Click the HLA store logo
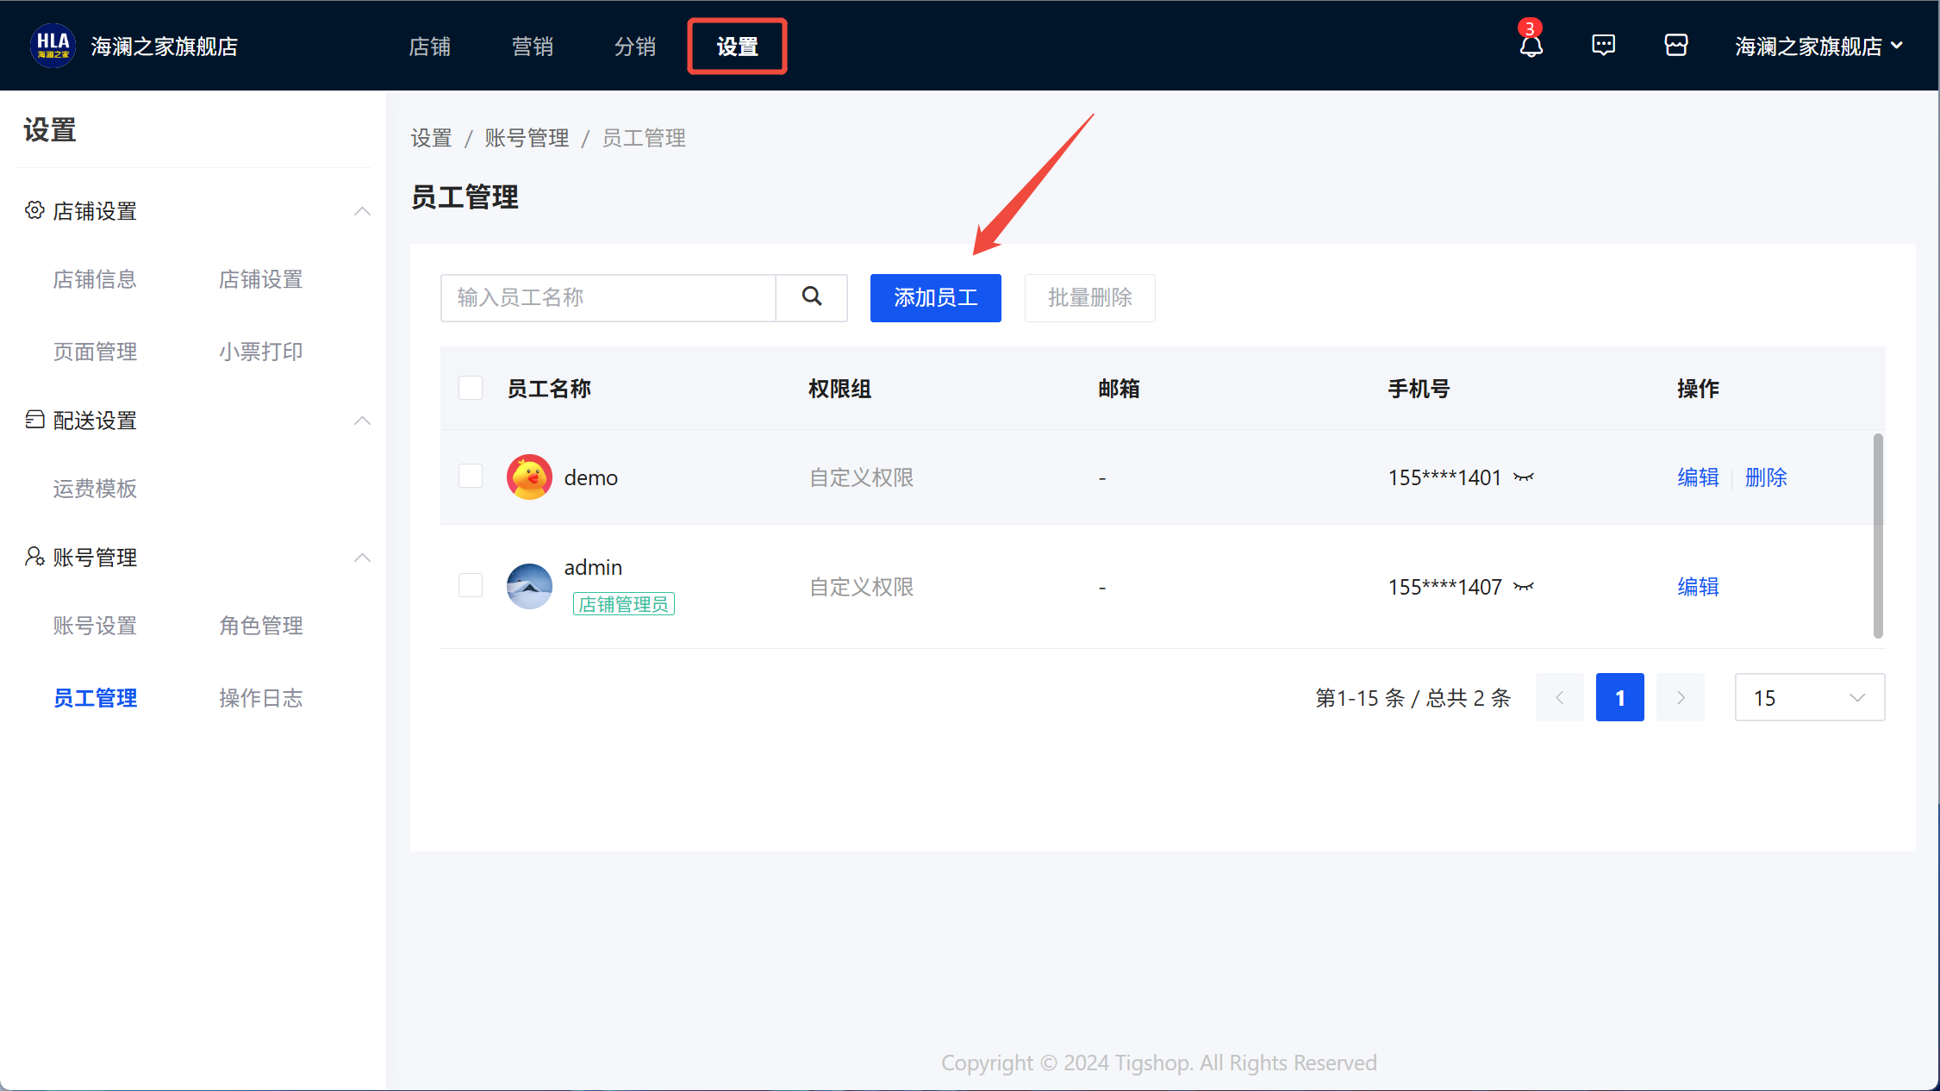The image size is (1940, 1091). point(53,45)
